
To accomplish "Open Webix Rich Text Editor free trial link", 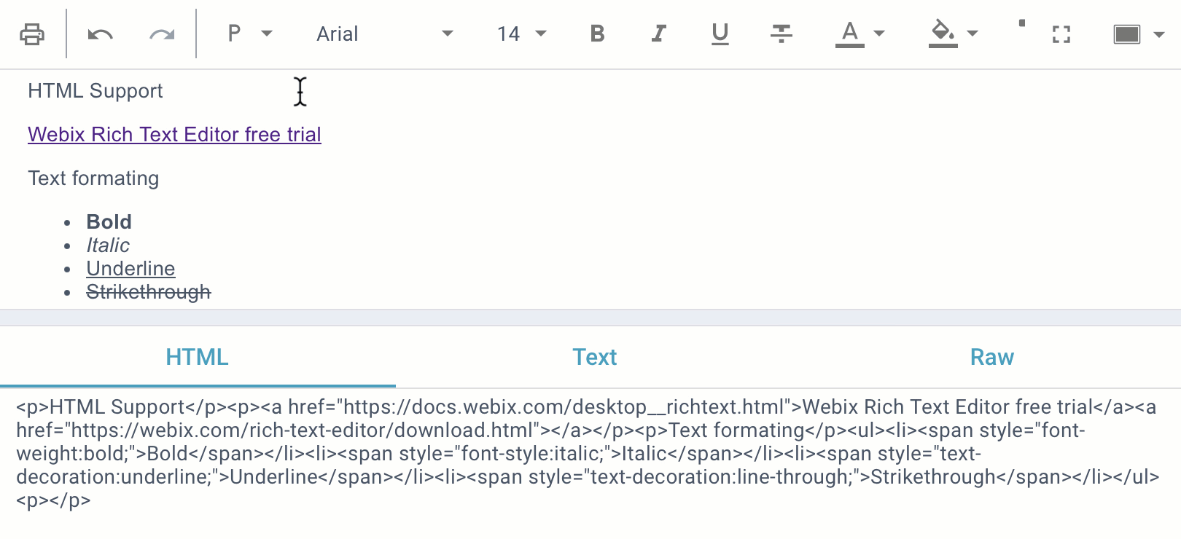I will pos(174,135).
